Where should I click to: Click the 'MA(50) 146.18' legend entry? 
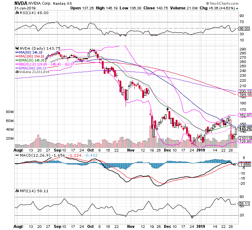(31, 53)
